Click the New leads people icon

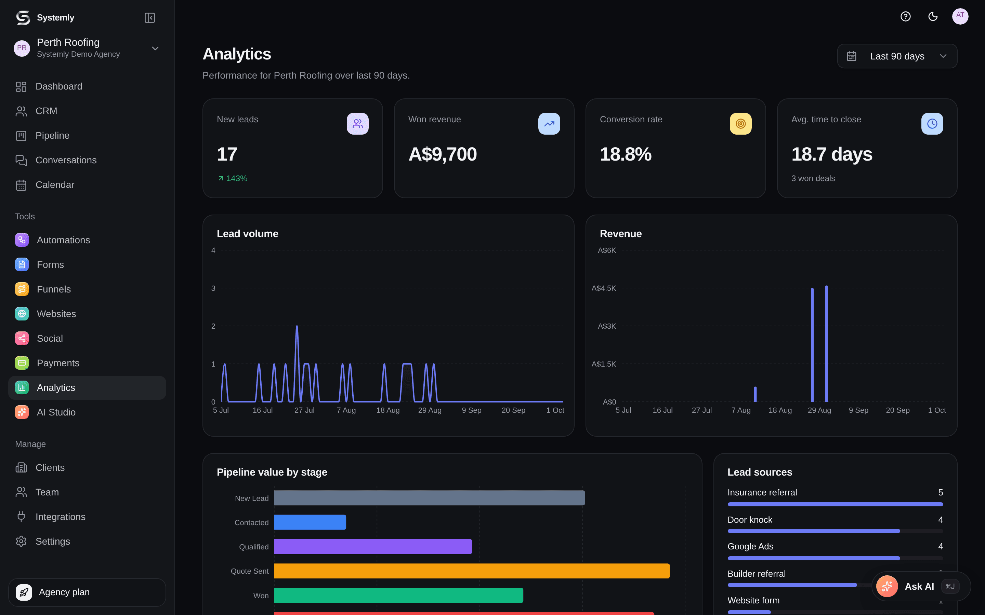[x=357, y=124]
